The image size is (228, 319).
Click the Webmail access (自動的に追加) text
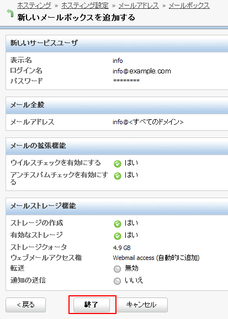coord(156,258)
